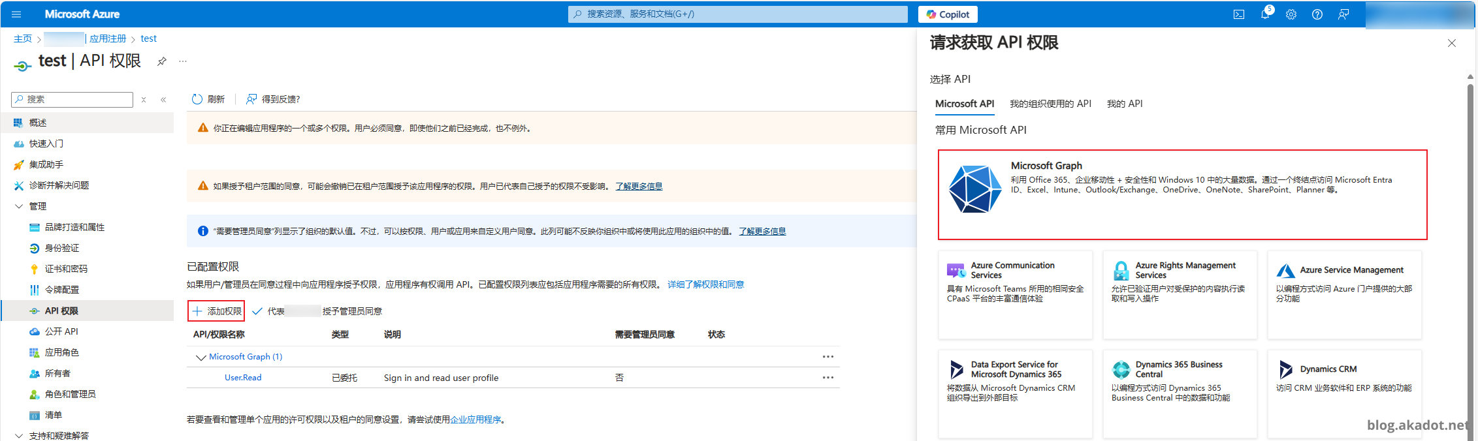Select the Data Export Service for Dynamics 365 card
Screen dimensions: 1478x441
(1016, 394)
